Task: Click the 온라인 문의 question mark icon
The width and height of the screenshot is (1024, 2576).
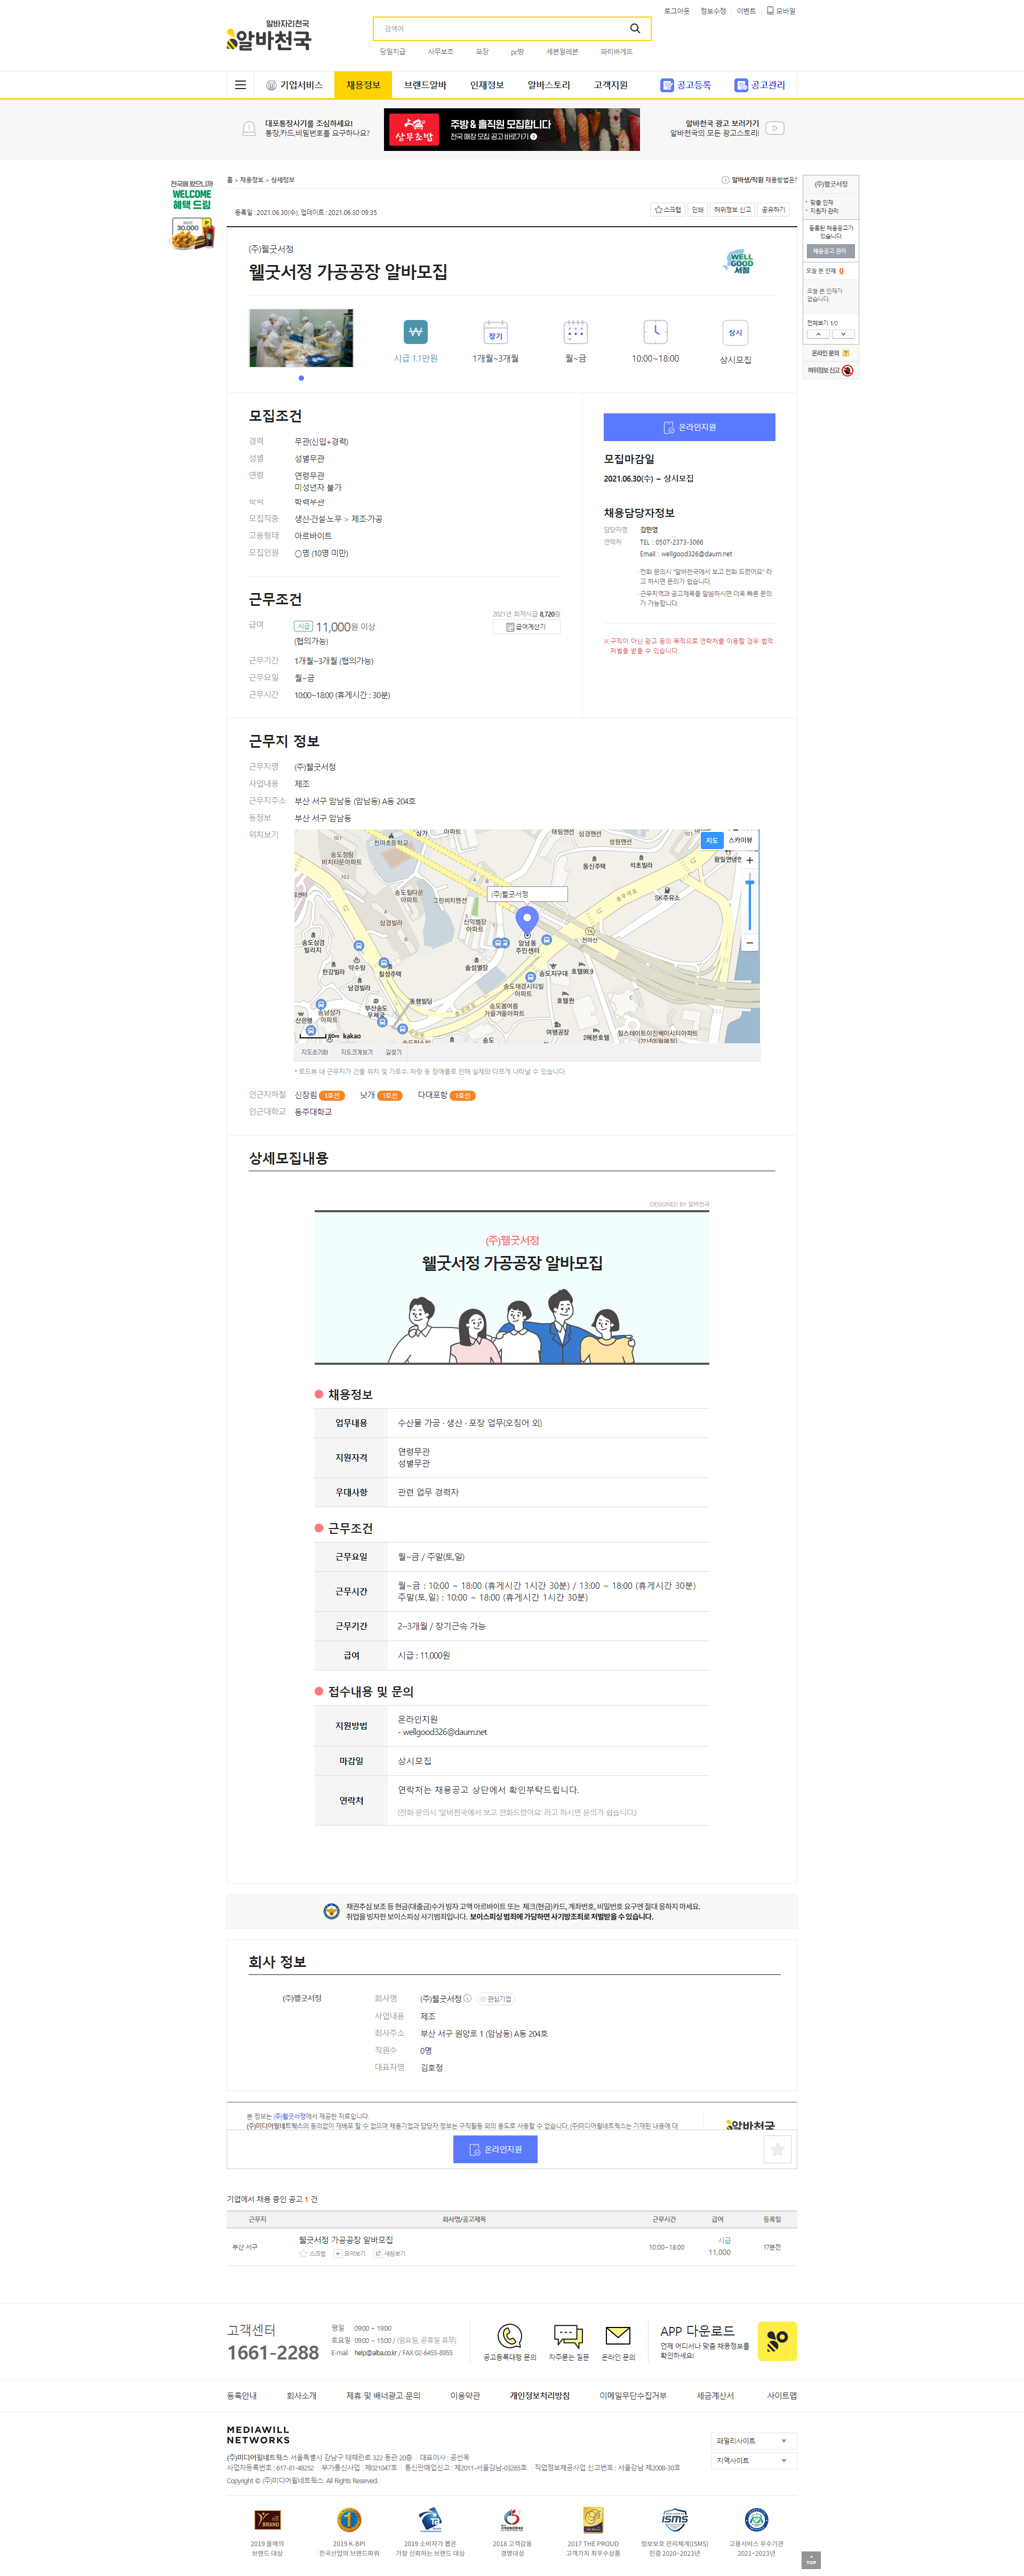Action: [846, 353]
